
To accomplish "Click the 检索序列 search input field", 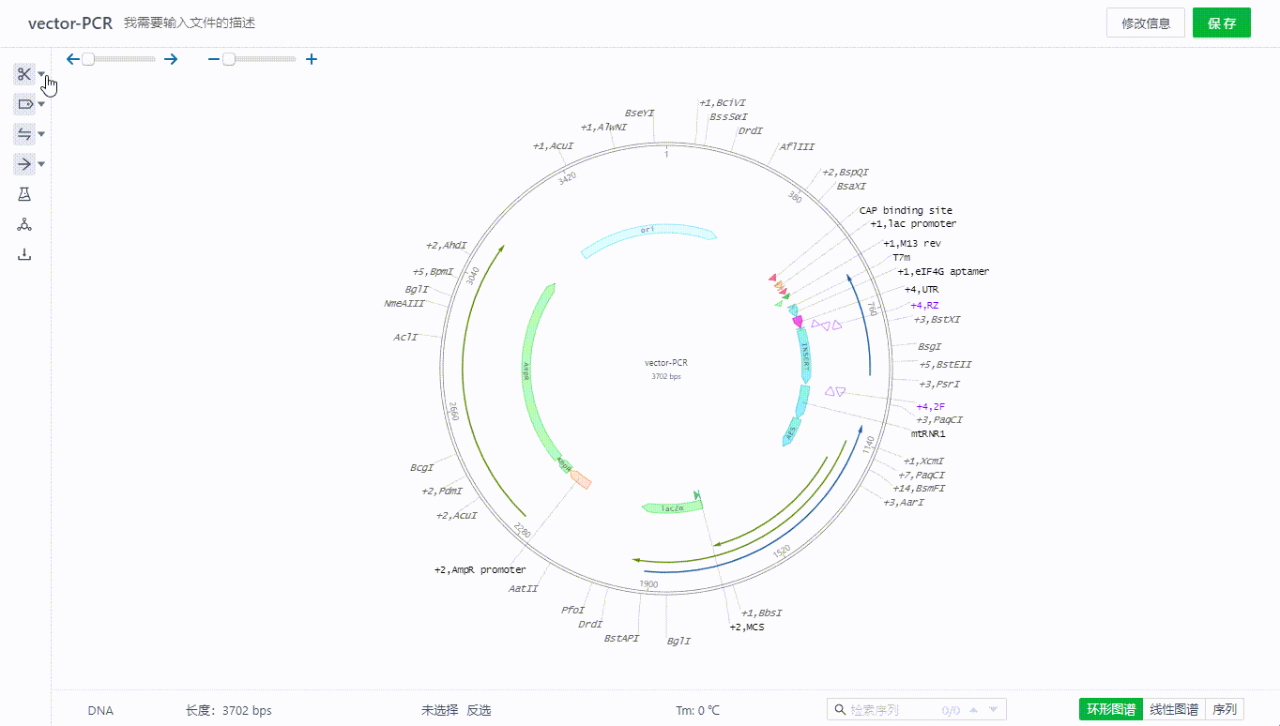I will [891, 710].
